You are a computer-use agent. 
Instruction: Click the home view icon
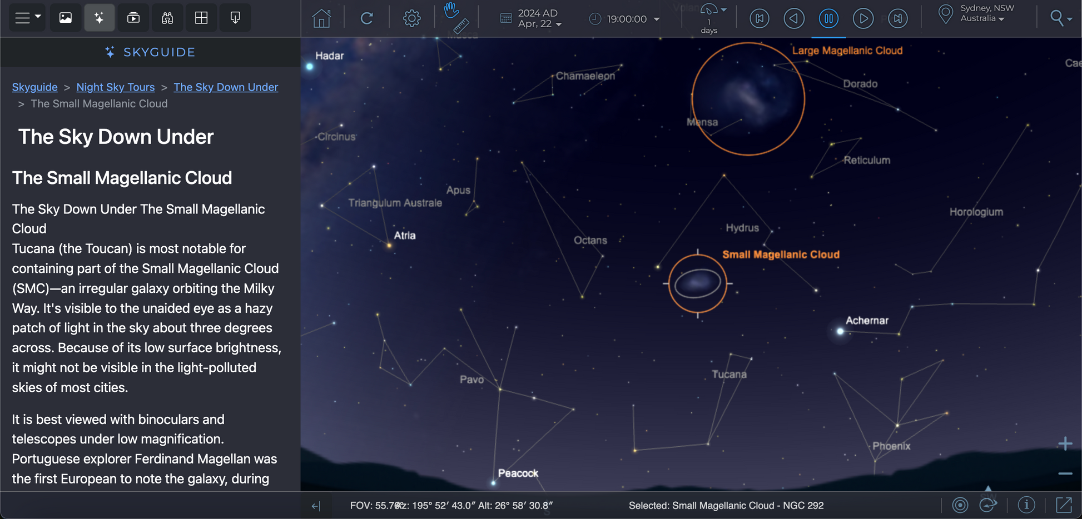(321, 18)
